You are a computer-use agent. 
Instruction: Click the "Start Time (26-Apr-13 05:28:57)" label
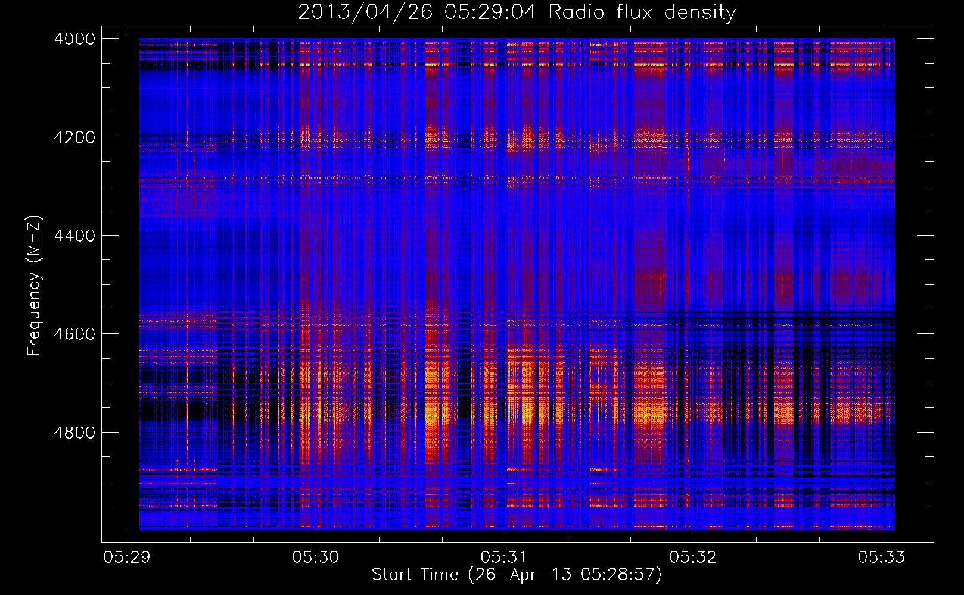[x=517, y=575]
